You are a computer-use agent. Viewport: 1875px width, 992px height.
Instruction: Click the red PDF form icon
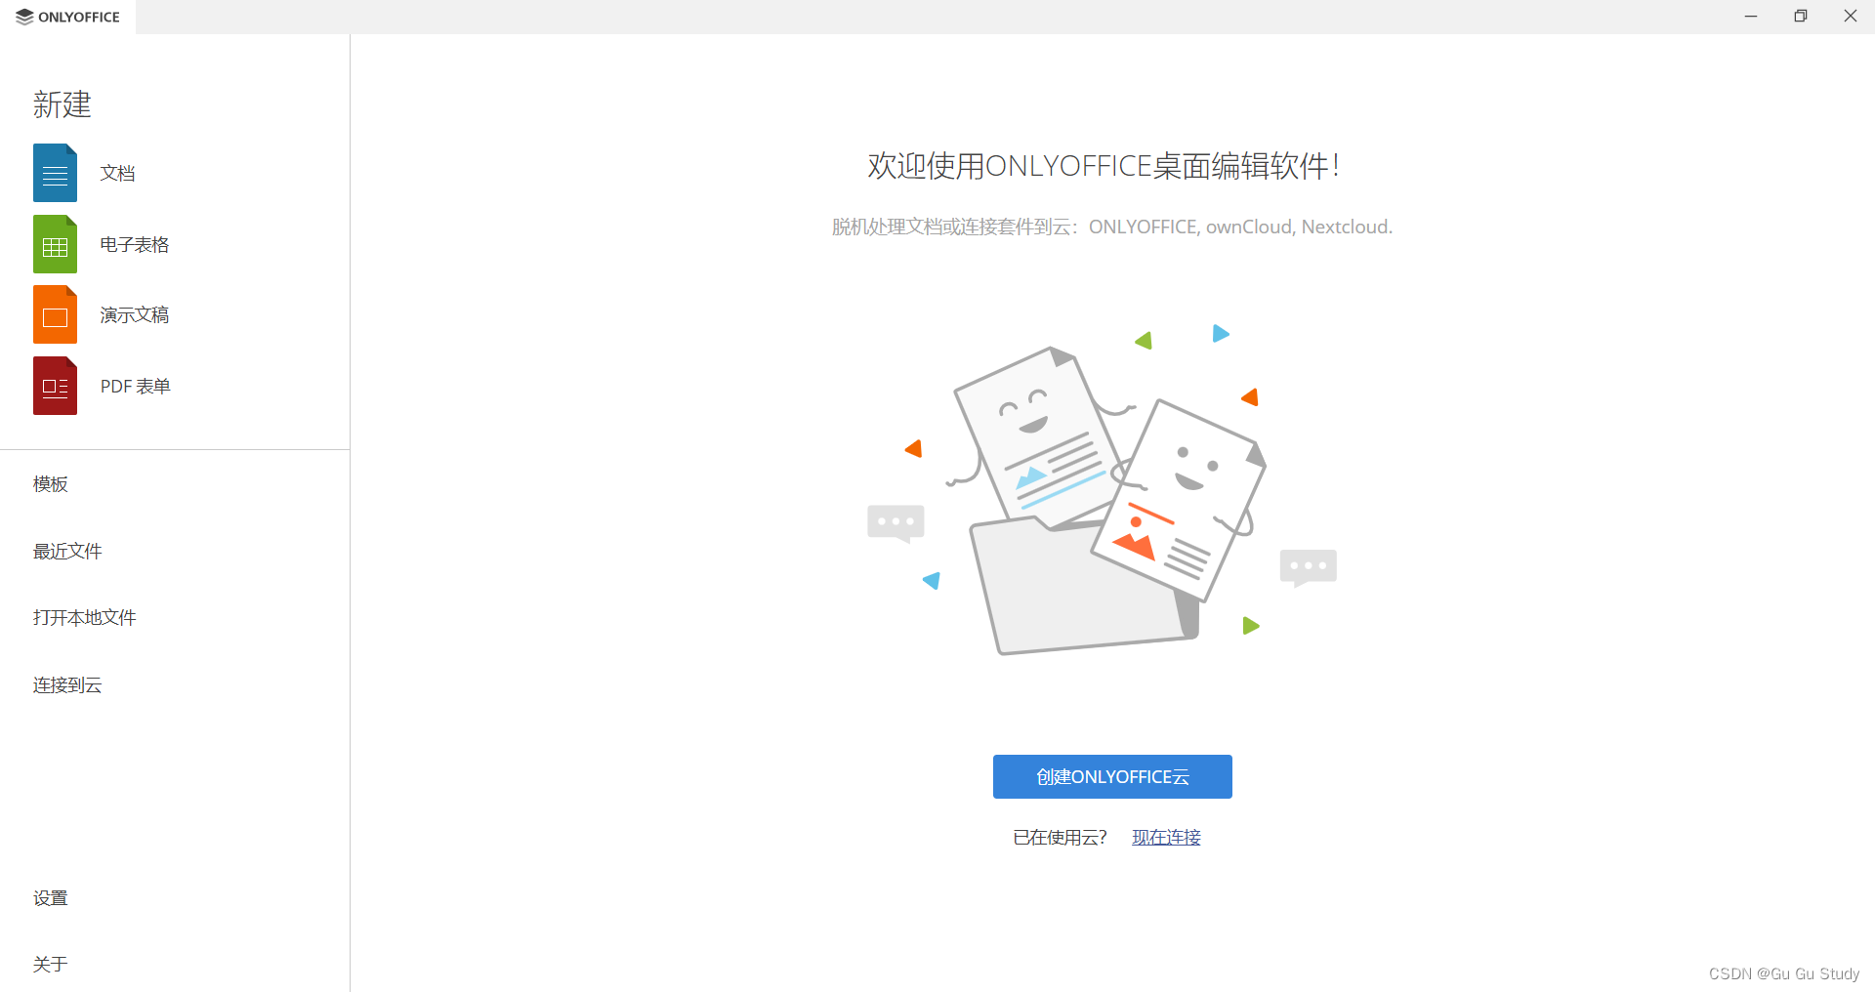coord(55,386)
